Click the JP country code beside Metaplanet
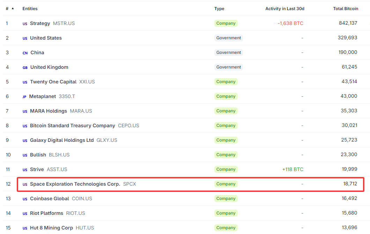The height and width of the screenshot is (234, 370). (x=24, y=97)
